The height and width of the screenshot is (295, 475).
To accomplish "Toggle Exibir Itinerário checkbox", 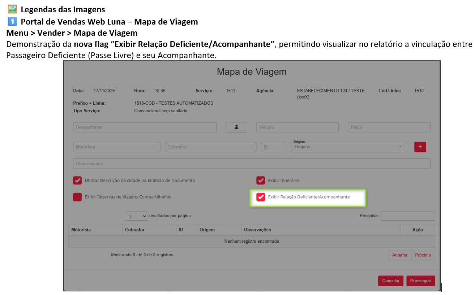I will (x=261, y=181).
